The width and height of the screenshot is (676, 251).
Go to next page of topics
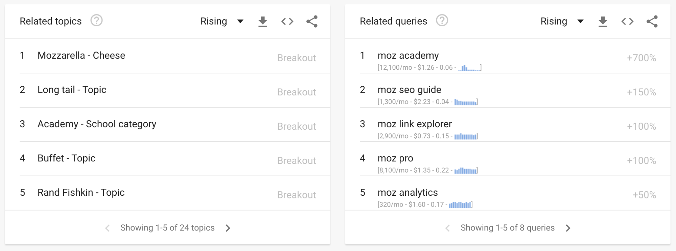point(228,228)
